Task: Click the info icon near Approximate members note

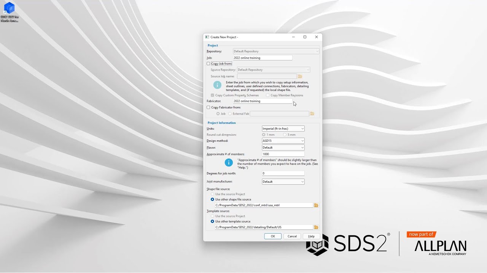Action: click(x=229, y=163)
